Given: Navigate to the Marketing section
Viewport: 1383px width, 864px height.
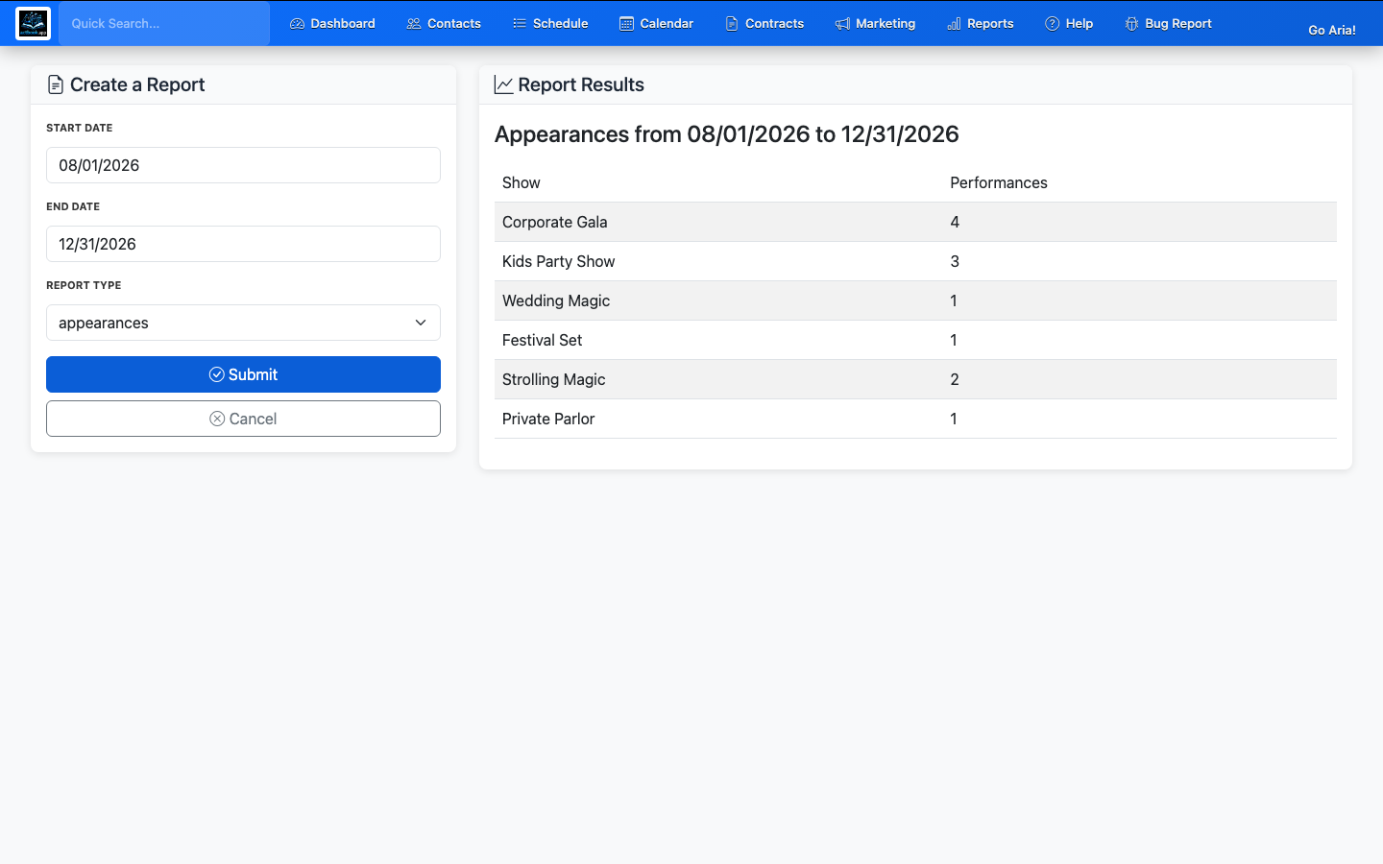Looking at the screenshot, I should click(875, 23).
